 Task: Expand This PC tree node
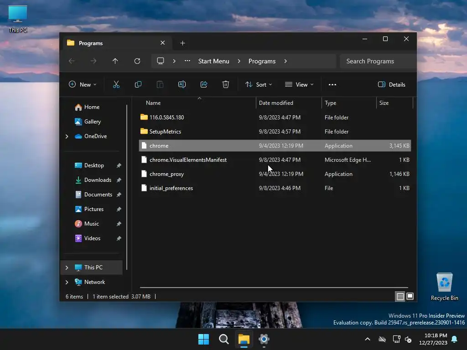click(x=67, y=268)
